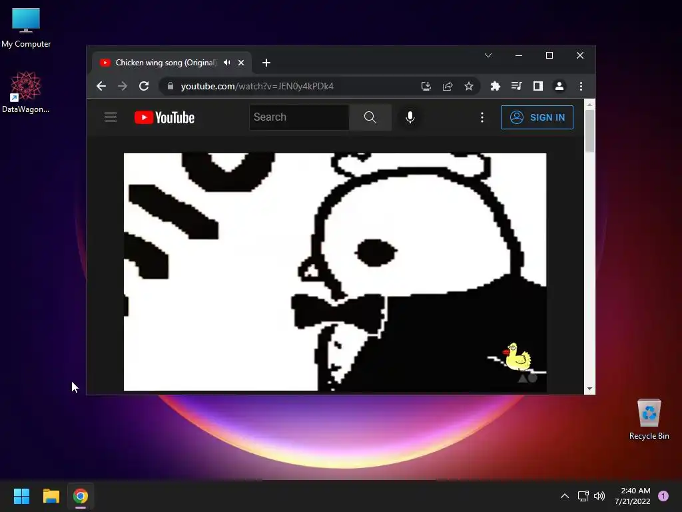The height and width of the screenshot is (512, 682).
Task: Open Chrome extensions puzzle icon
Action: click(495, 86)
